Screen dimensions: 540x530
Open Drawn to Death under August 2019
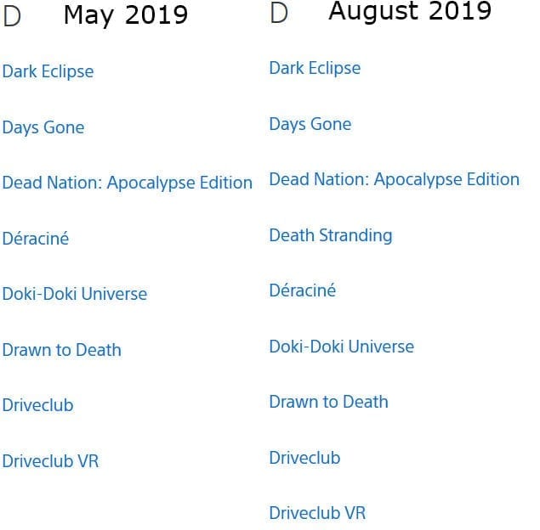pos(328,402)
